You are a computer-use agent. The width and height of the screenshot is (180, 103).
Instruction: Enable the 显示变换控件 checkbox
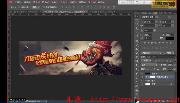point(44,7)
